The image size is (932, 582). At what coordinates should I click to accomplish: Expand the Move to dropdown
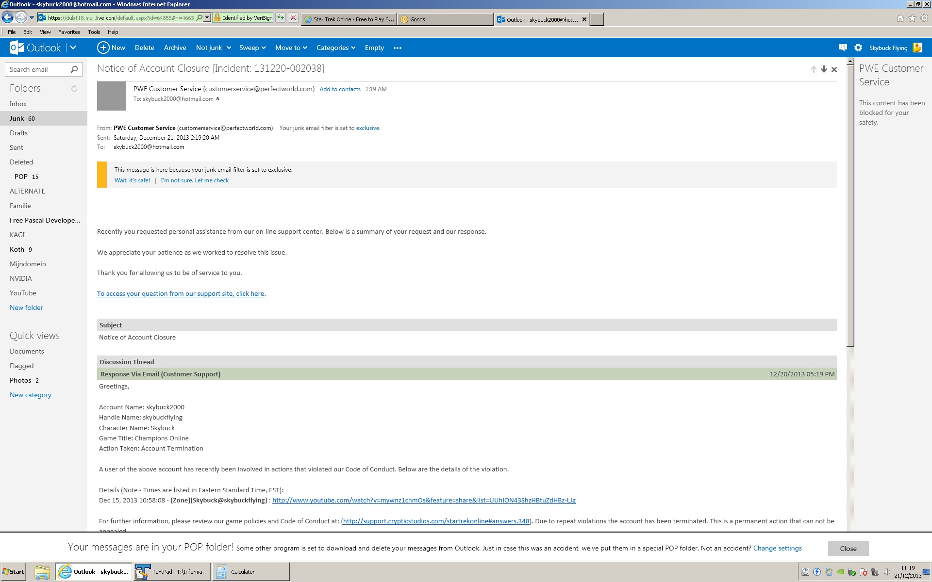click(x=291, y=48)
